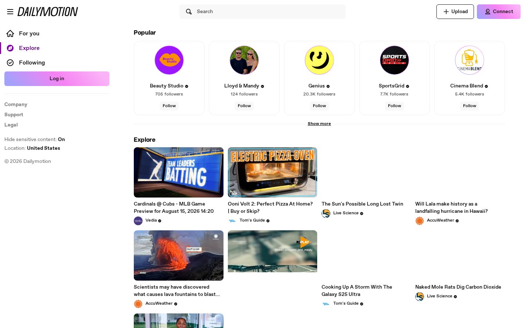
Task: Click the search magnifier icon
Action: [189, 12]
